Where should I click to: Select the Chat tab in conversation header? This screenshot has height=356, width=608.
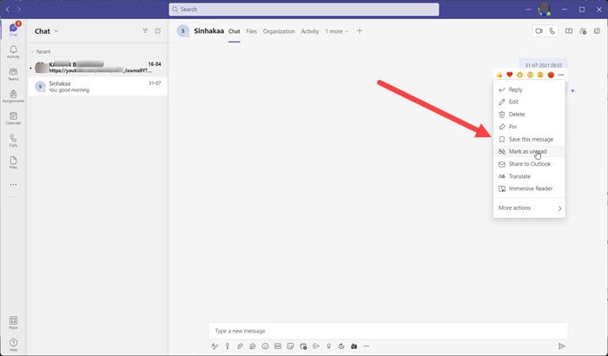pyautogui.click(x=235, y=31)
